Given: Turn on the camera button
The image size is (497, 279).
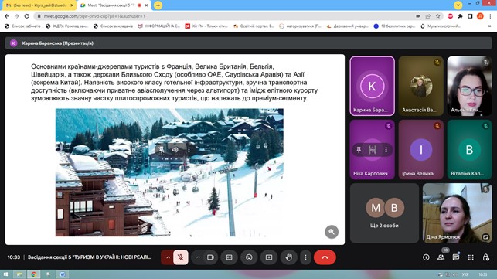Looking at the screenshot, I should click(210, 257).
